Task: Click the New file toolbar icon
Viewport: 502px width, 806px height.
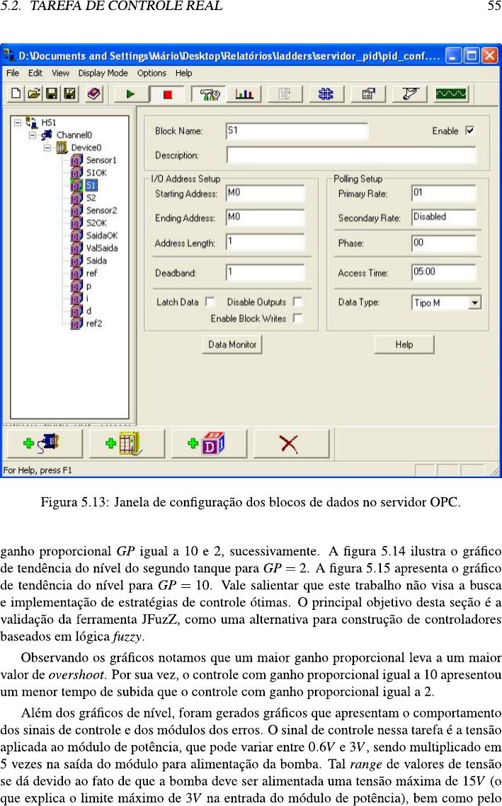Action: [16, 93]
